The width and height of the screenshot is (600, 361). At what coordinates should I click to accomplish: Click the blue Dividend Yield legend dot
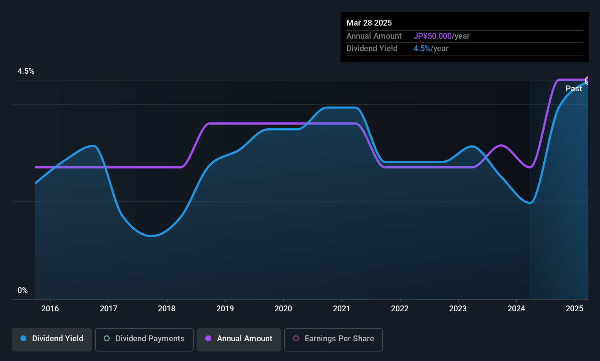click(x=23, y=338)
